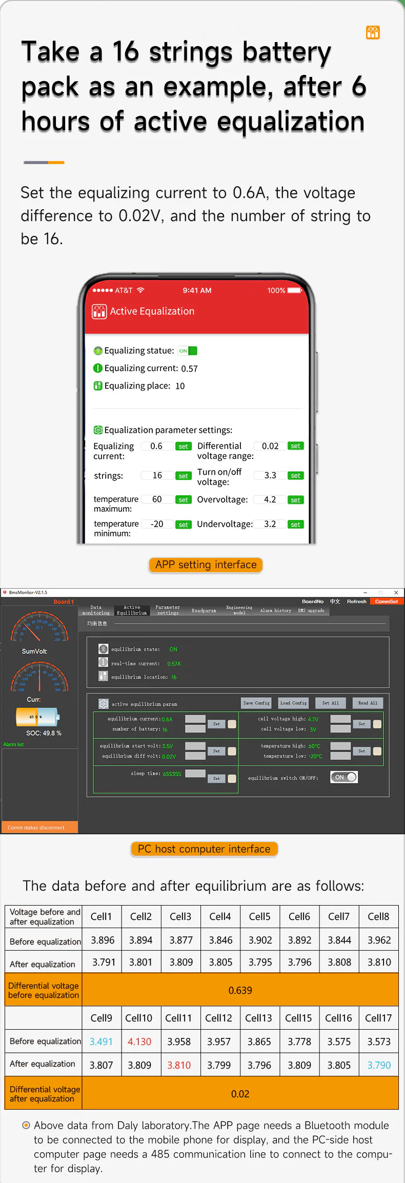Open the Alarm history tab
This screenshot has width=405, height=1183.
pos(275,610)
